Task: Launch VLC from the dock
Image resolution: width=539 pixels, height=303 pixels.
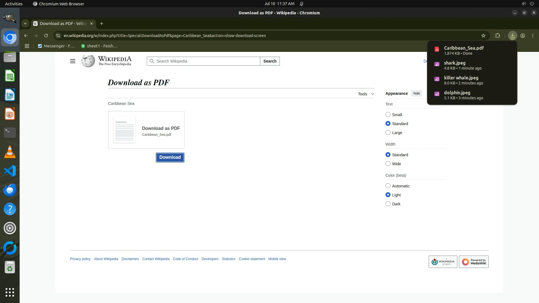Action: click(10, 152)
